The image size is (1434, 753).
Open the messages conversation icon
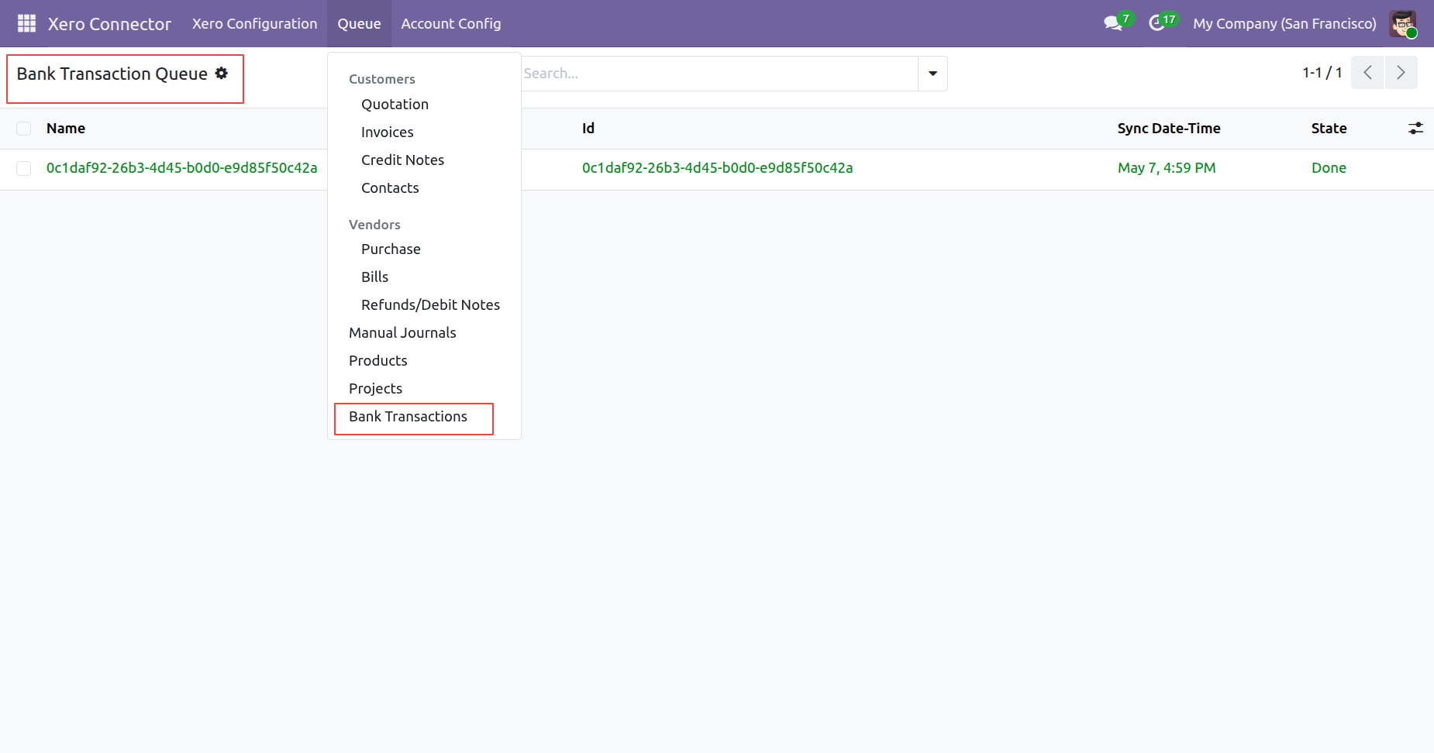[1113, 23]
